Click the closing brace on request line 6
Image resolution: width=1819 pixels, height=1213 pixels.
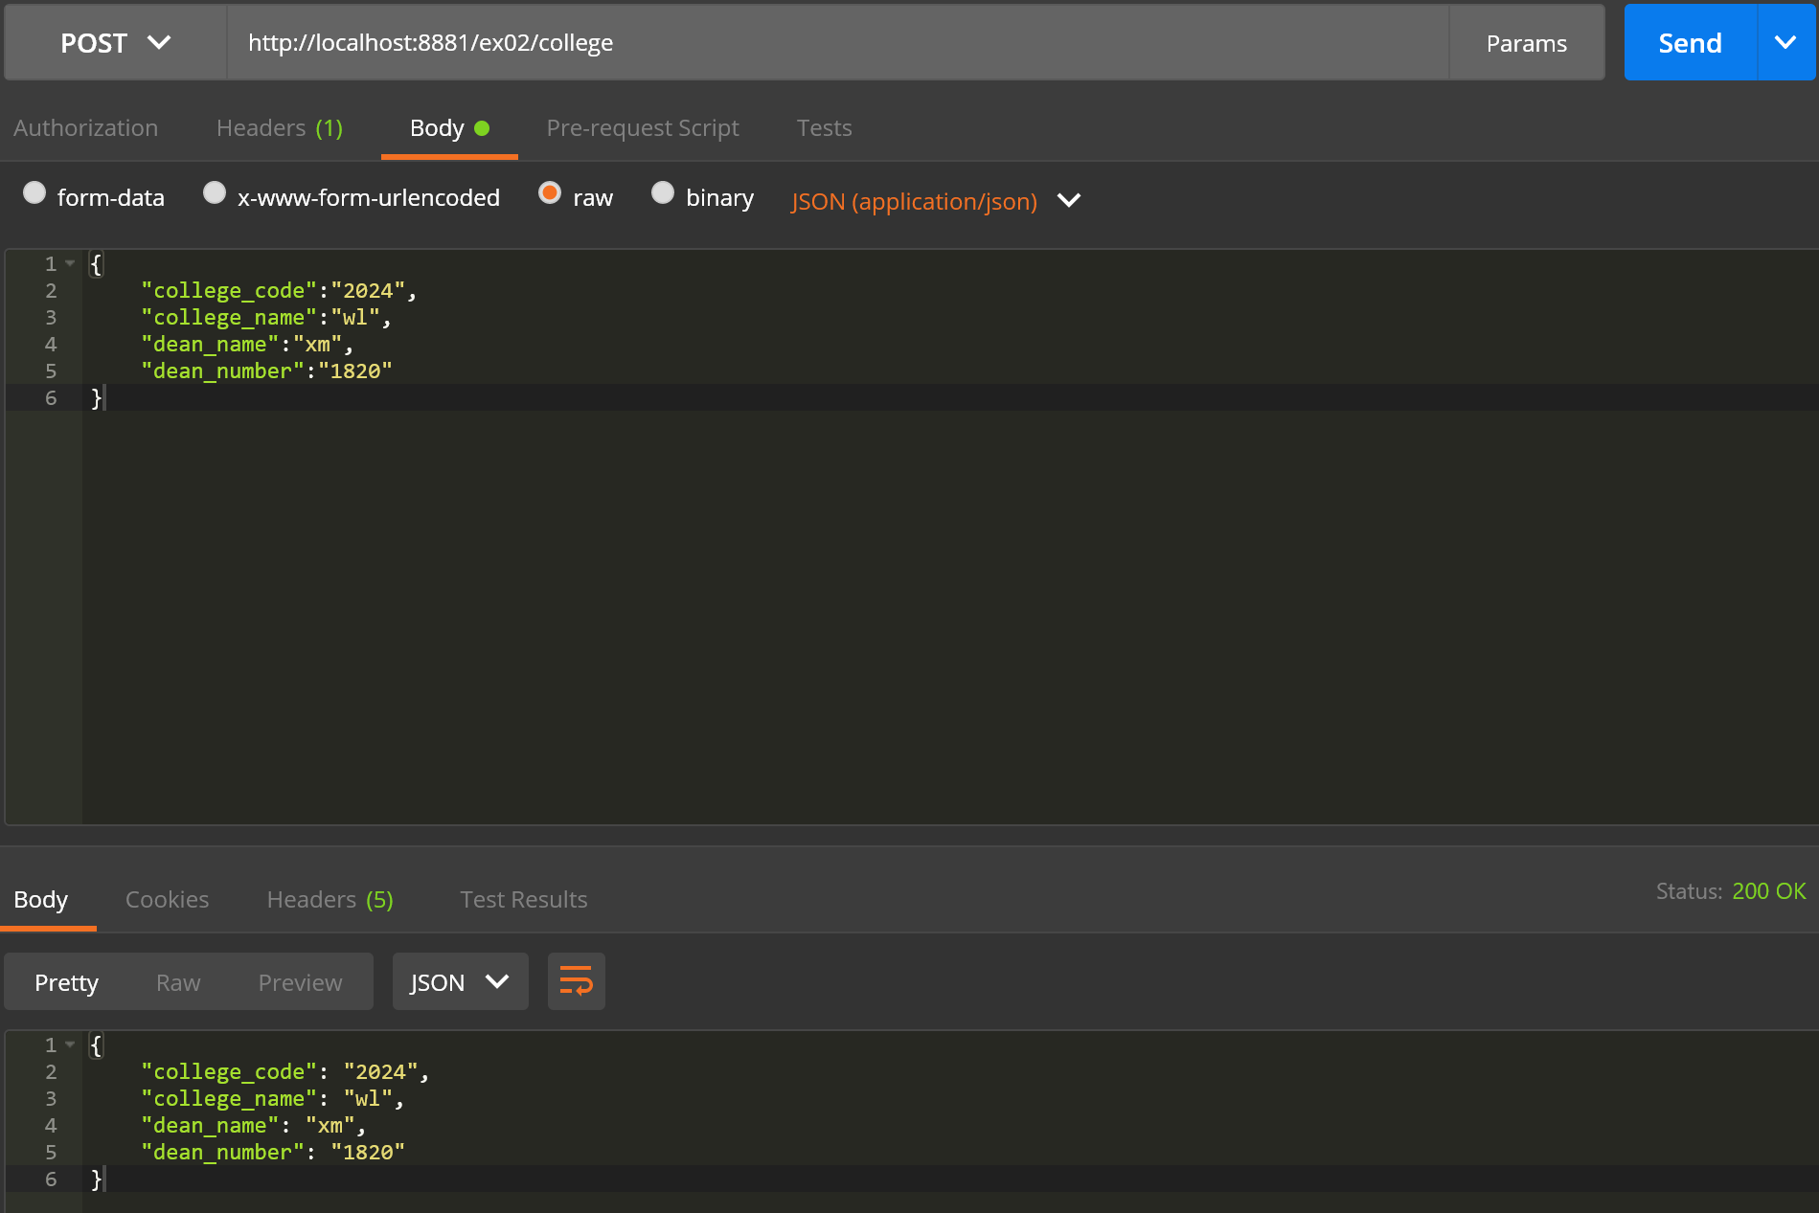click(x=96, y=397)
